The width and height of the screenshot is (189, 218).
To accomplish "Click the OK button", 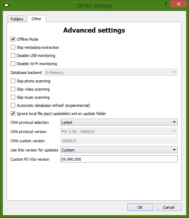I will point(140,207).
